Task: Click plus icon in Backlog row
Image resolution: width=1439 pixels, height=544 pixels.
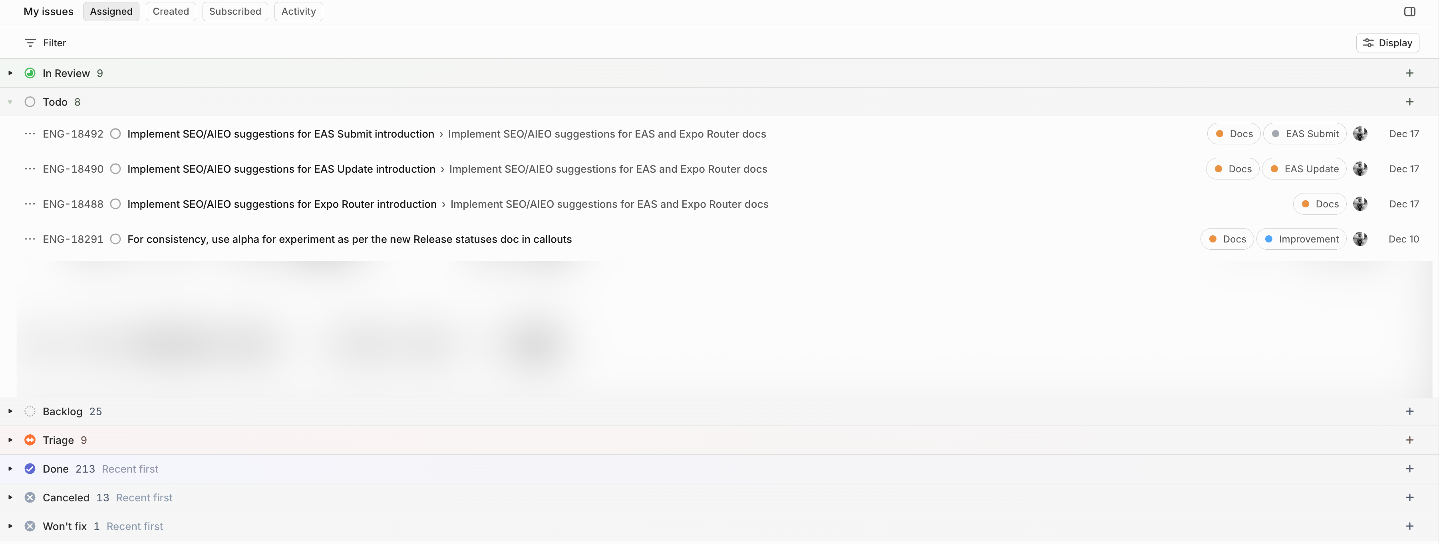Action: click(x=1409, y=412)
